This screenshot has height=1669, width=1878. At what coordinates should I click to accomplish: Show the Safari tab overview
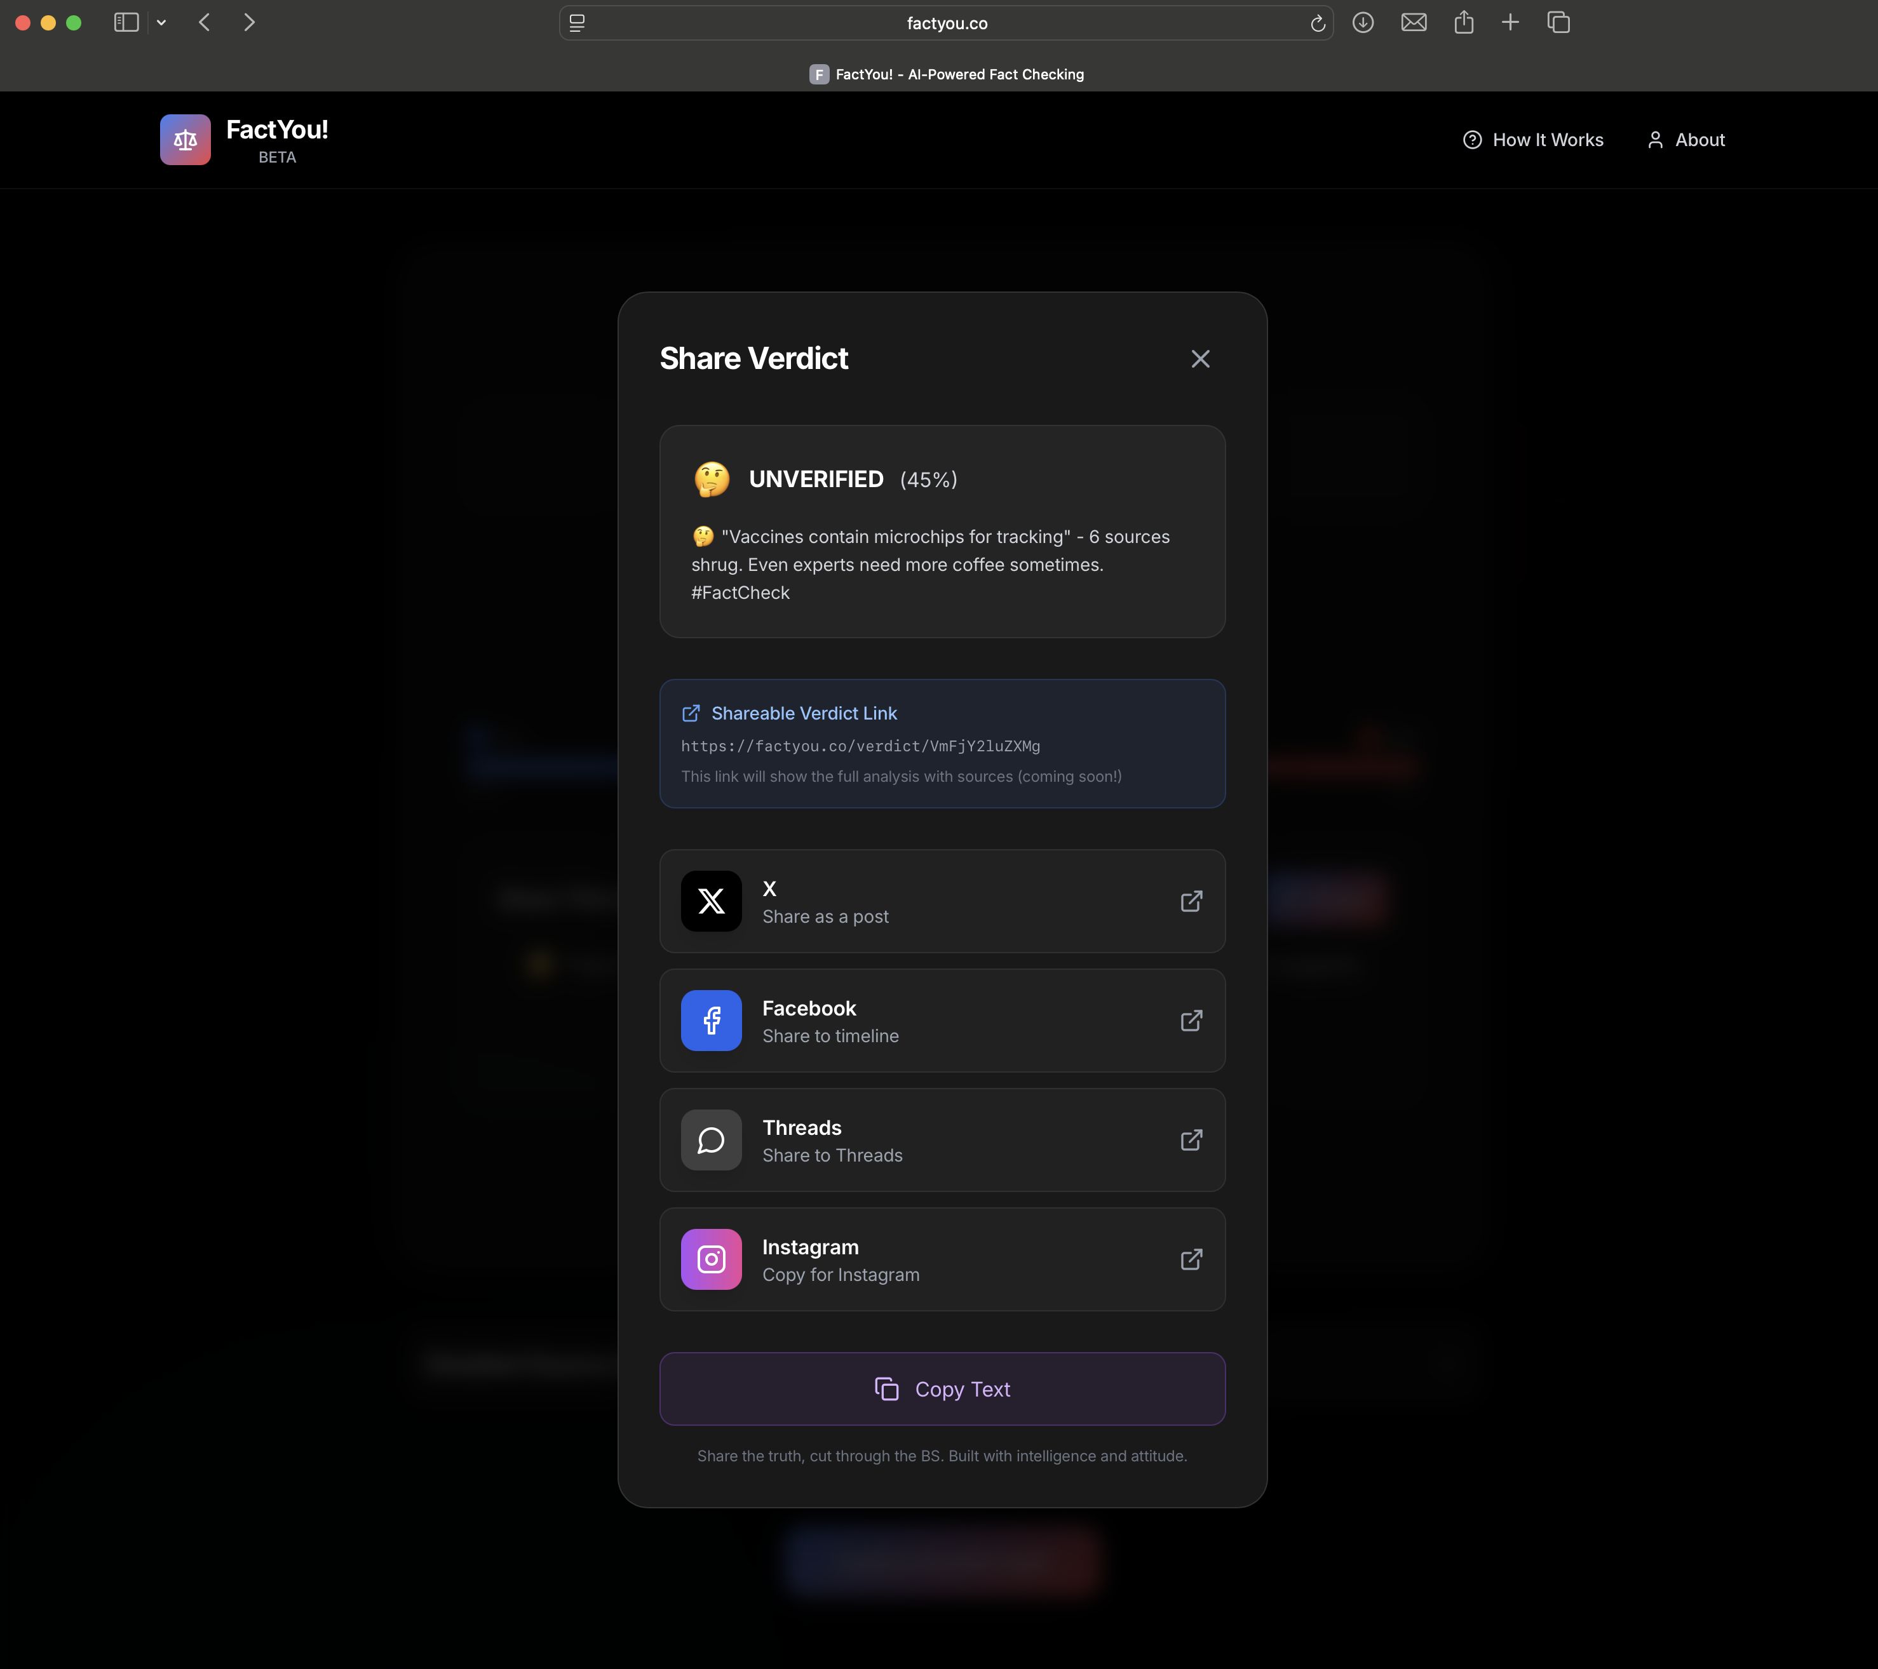1558,23
